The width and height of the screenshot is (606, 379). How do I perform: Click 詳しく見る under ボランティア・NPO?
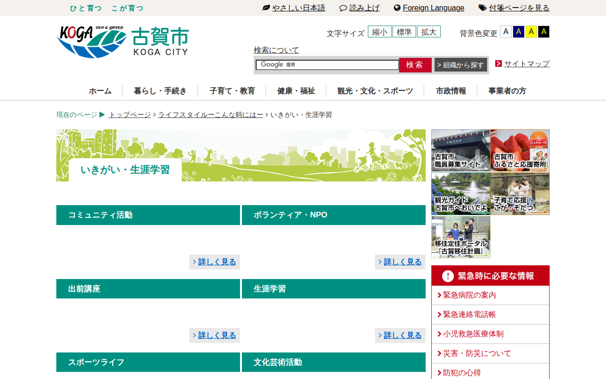coord(402,262)
